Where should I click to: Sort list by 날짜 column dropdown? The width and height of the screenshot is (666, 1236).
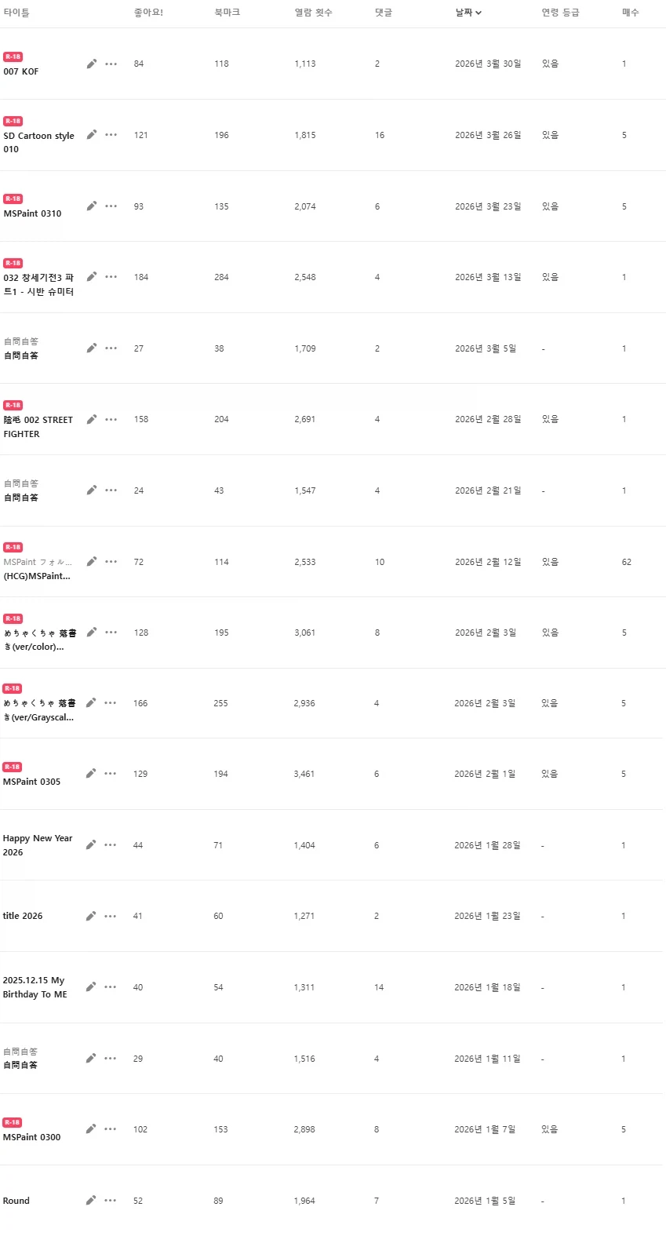coord(468,13)
